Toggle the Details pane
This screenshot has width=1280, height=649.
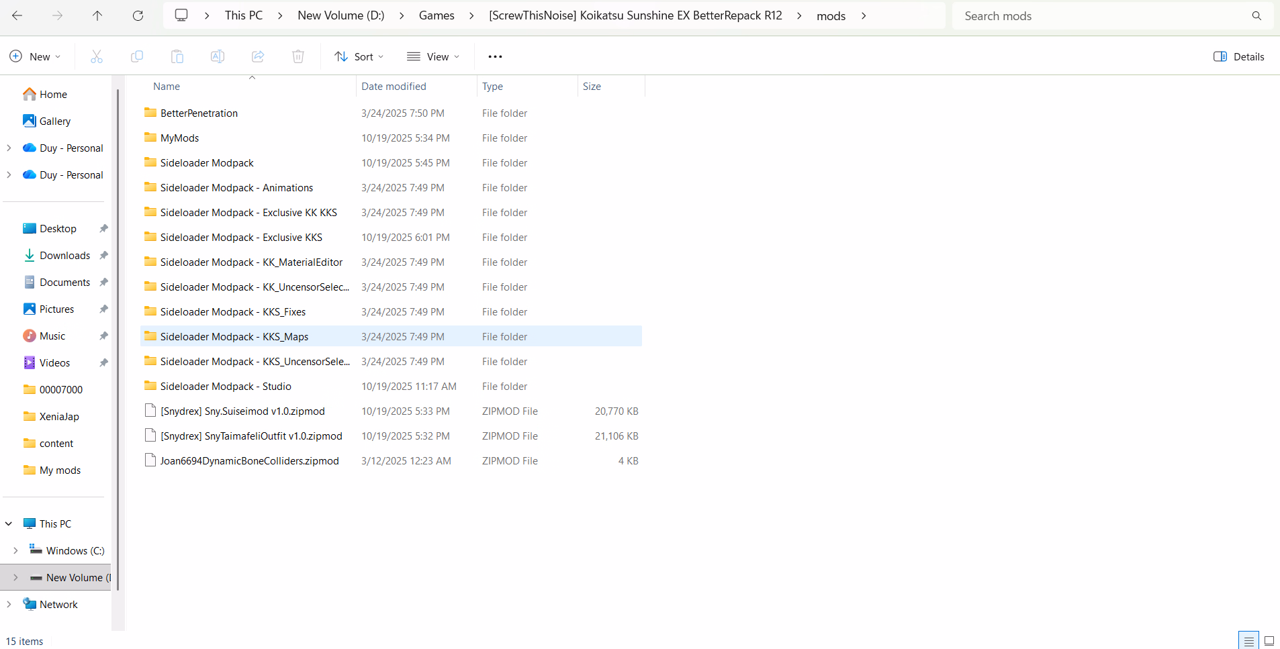1239,57
